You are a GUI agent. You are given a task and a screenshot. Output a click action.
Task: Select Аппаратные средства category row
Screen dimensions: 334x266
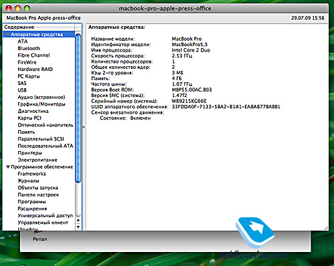(x=39, y=35)
